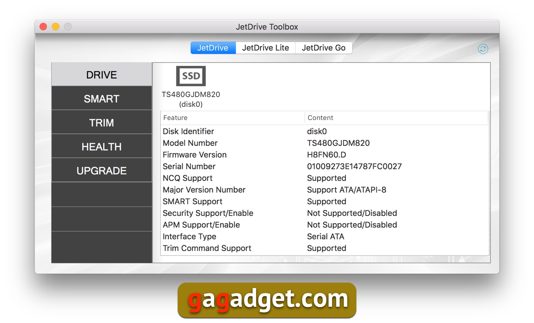Image resolution: width=534 pixels, height=323 pixels.
Task: Select the Major Version Number row
Action: click(325, 190)
